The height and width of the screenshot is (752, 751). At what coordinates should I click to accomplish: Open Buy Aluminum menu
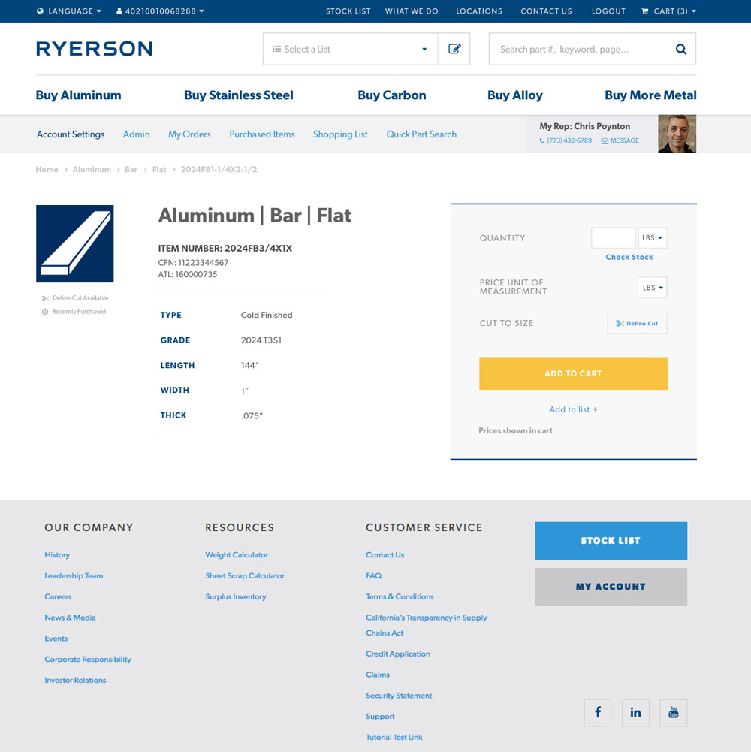(78, 95)
